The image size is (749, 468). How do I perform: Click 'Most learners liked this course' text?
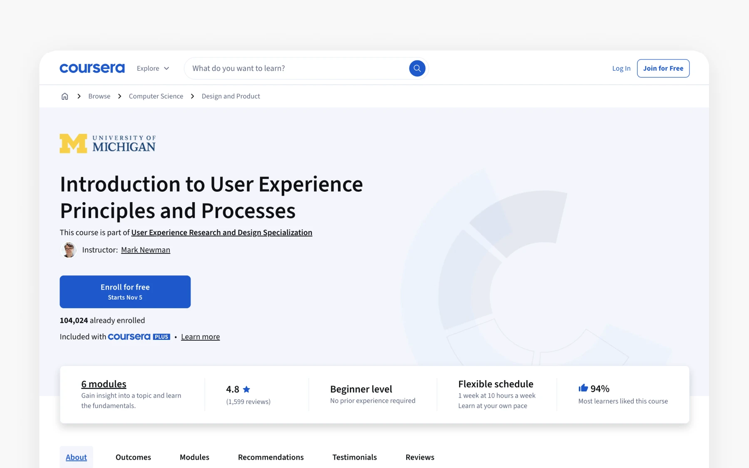(623, 401)
